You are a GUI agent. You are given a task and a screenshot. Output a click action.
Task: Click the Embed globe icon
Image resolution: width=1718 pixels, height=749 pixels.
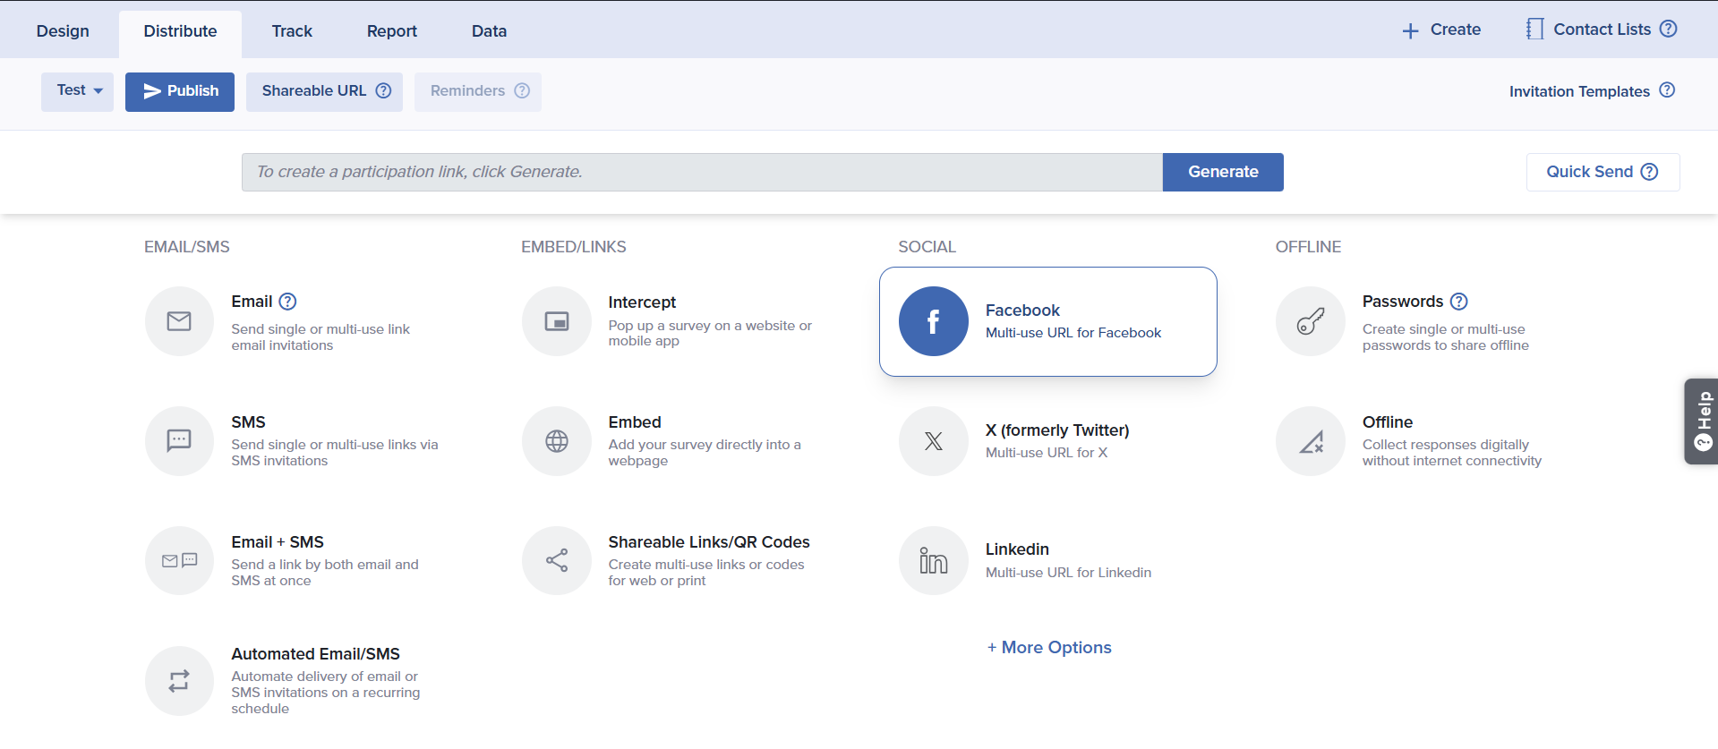point(557,441)
